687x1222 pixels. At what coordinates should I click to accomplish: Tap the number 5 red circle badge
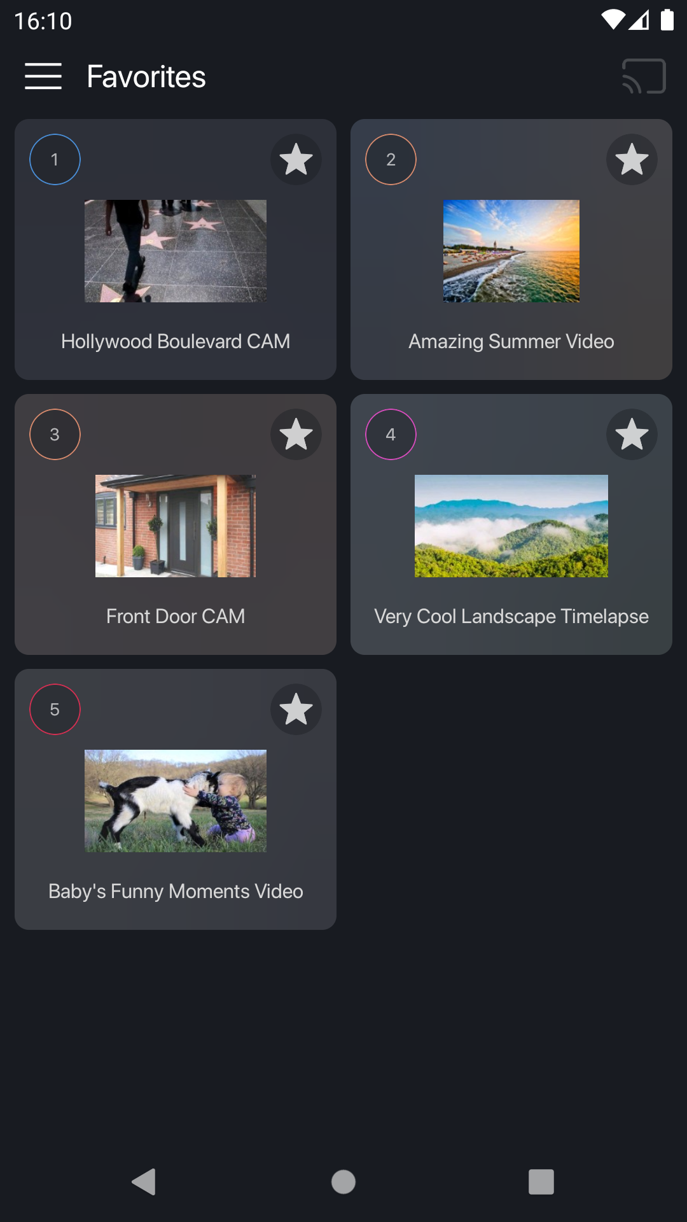click(x=55, y=709)
